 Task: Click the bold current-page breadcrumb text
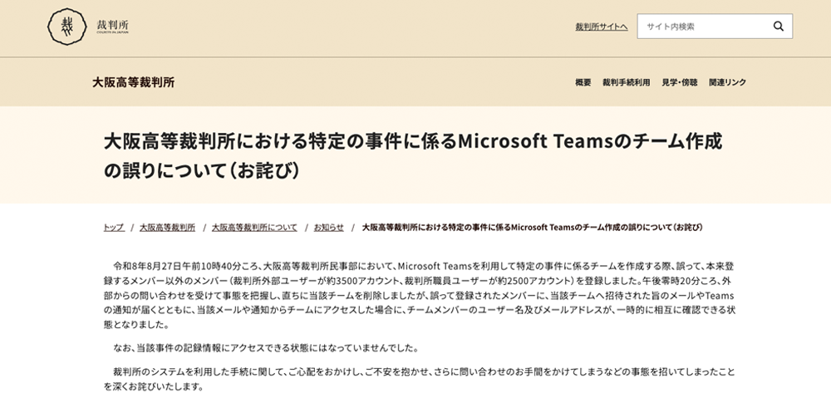pos(532,228)
